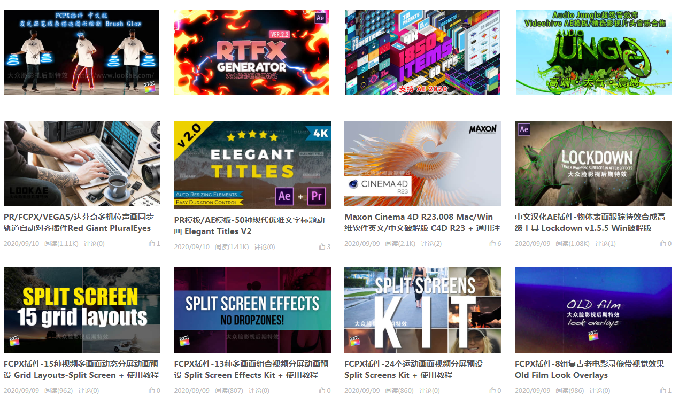This screenshot has width=679, height=402.
Task: Click 评论(0) under Elegant Titles V2
Action: tap(265, 247)
